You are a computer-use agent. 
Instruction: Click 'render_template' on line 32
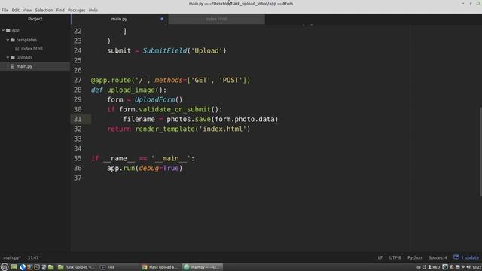pyautogui.click(x=165, y=129)
